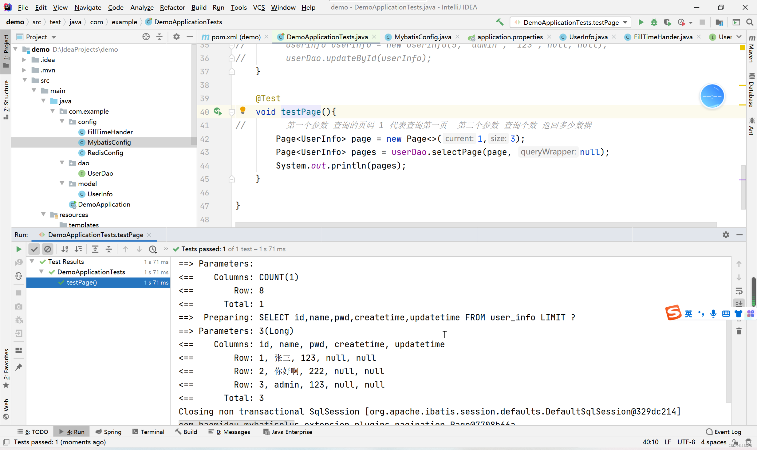Toggle the Web side tool window
757x450 pixels.
[6, 409]
